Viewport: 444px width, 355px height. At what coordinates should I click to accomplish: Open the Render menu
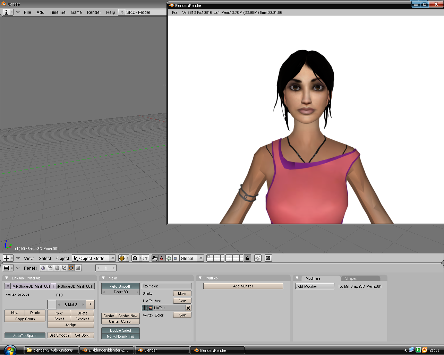94,12
